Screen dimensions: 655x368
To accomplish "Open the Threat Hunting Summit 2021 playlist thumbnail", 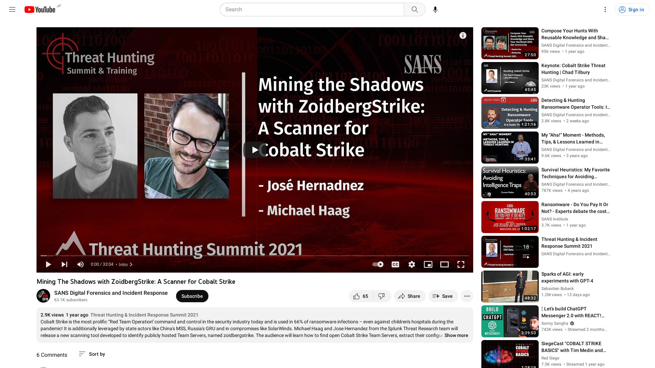I will click(510, 252).
